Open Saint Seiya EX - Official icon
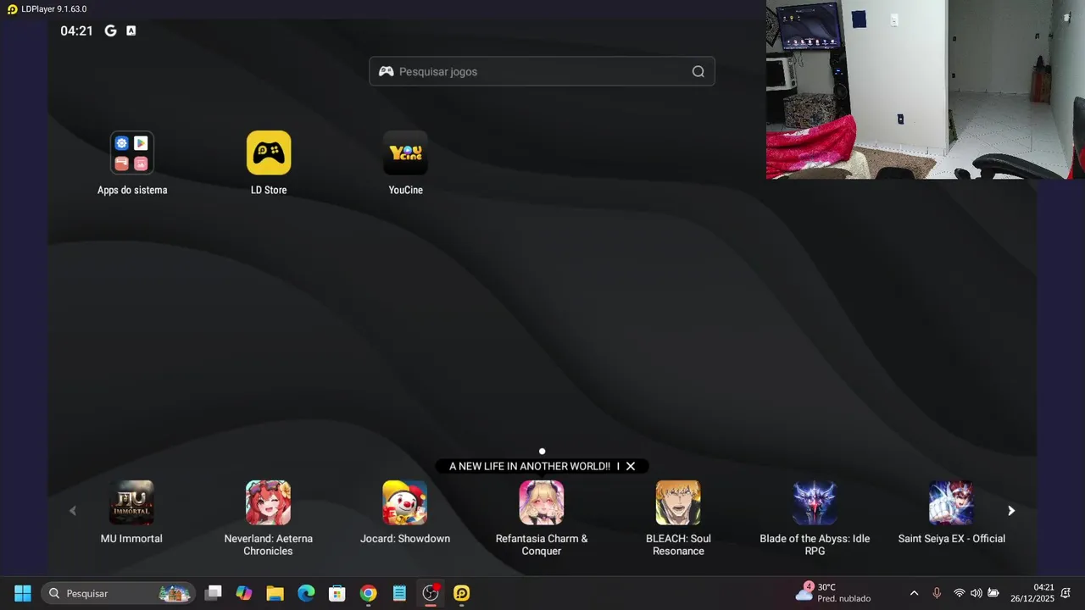The image size is (1085, 610). pos(951,502)
